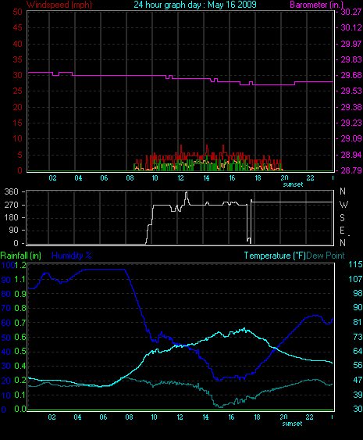363x440 pixels.
Task: Select barometer axis value 29.23
Action: pos(351,123)
